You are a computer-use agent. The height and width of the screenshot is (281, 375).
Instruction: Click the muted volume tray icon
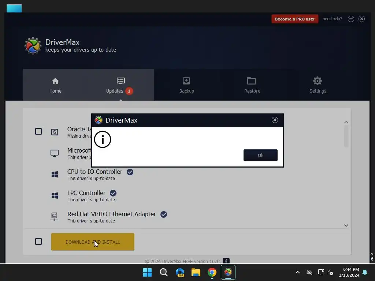click(330, 272)
